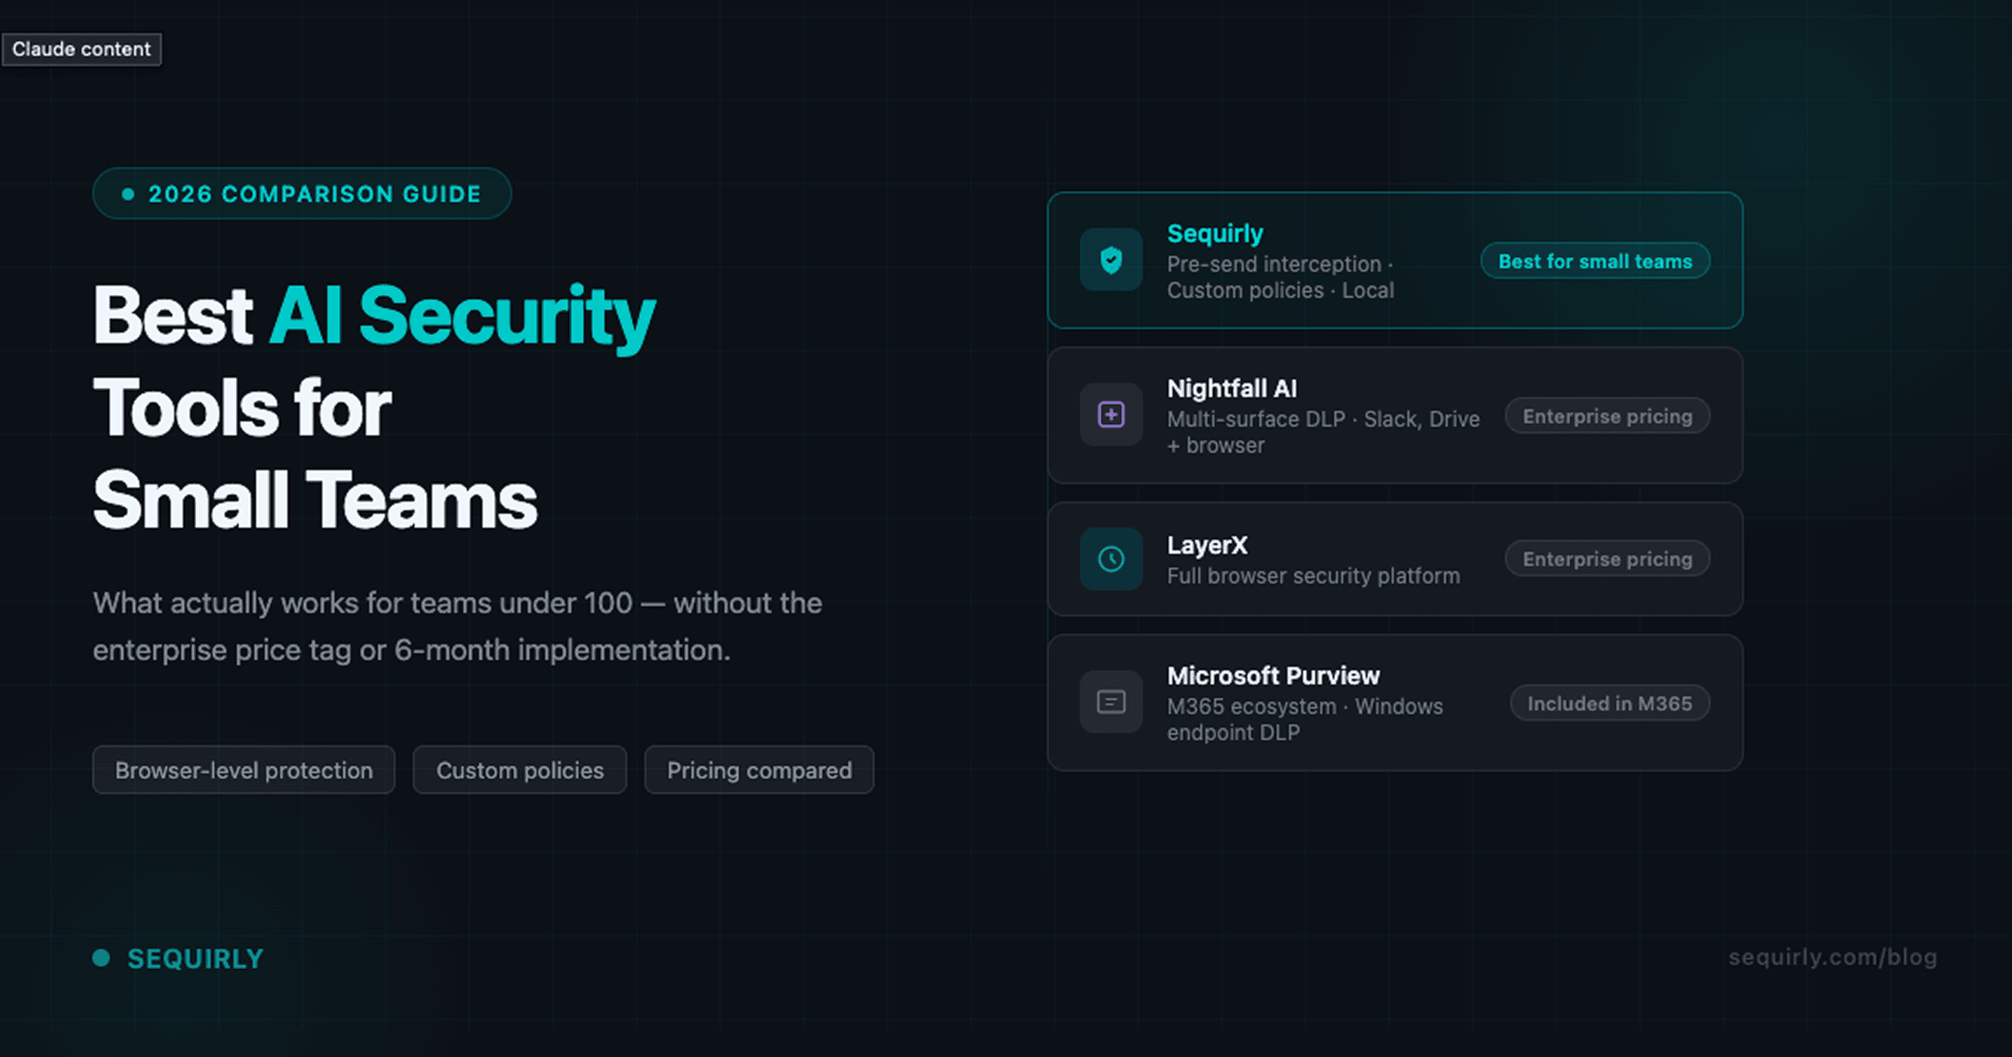Select the Included in M365 badge on Purview
Screen dimensions: 2012x1057
1610,703
